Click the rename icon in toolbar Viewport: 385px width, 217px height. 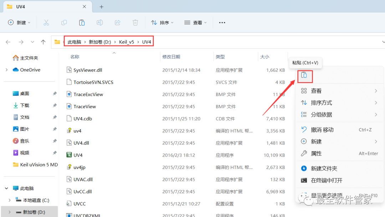[x=100, y=22]
